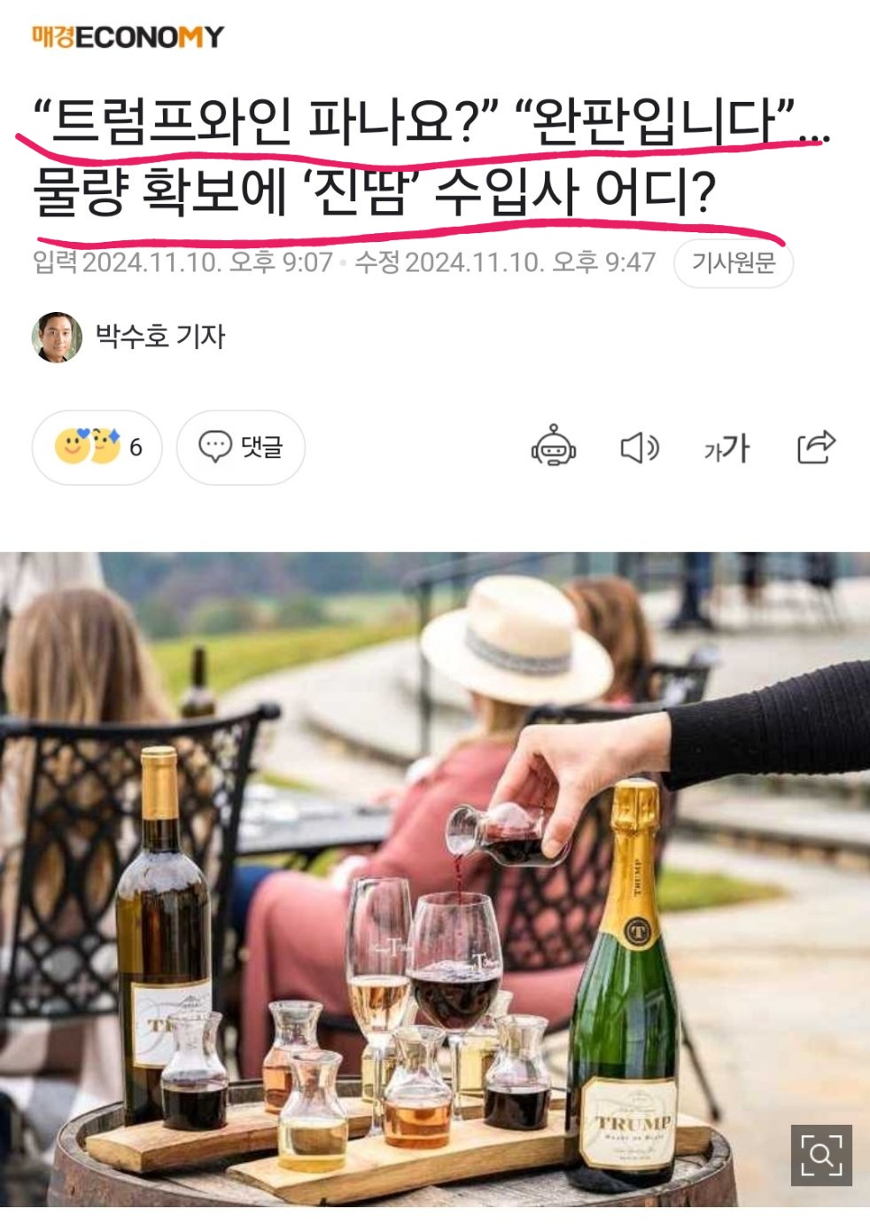Click the ECONOMY text in header logo
This screenshot has width=870, height=1232.
[x=150, y=37]
